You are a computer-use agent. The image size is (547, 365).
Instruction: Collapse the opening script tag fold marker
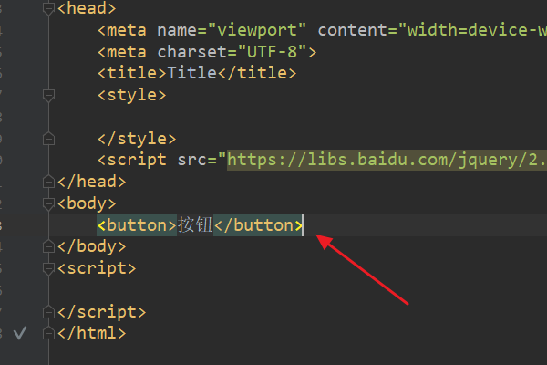coord(48,268)
